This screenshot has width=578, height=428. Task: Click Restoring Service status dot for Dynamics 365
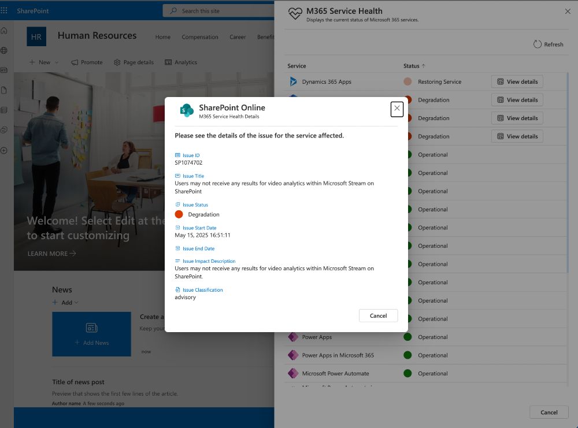click(x=407, y=81)
